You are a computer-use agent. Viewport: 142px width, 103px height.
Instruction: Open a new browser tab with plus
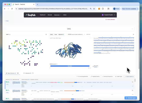tap(37, 4)
